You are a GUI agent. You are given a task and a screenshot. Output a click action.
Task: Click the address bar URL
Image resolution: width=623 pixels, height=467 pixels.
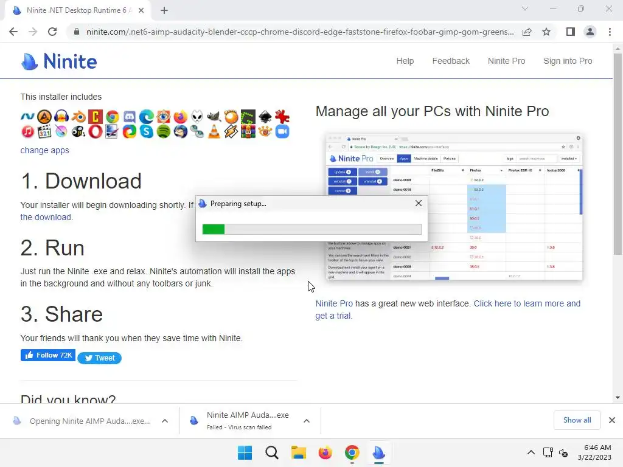300,32
